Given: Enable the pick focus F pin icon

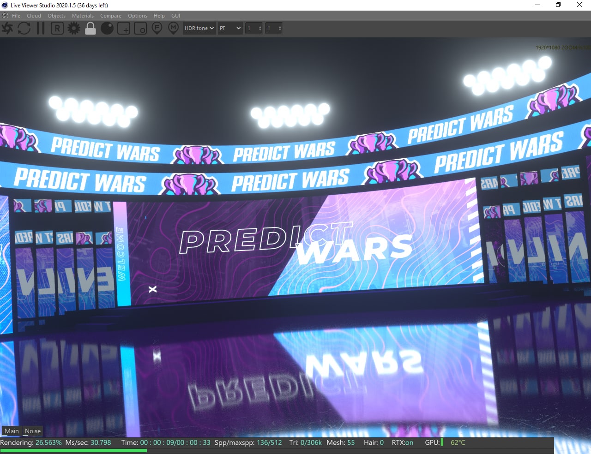Looking at the screenshot, I should pos(157,28).
